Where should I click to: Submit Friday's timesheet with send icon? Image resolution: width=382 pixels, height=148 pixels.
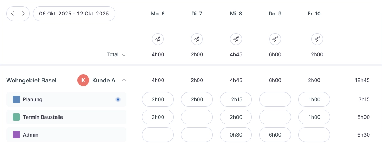point(317,39)
